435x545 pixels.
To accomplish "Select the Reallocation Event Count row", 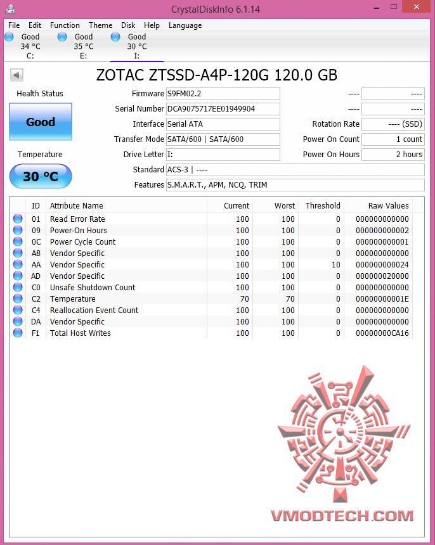I will click(x=211, y=310).
